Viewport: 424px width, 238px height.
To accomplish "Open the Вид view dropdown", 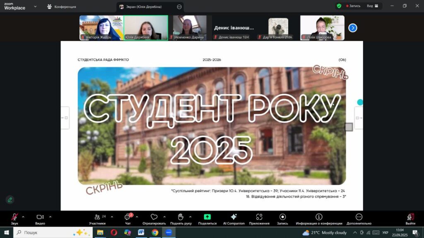I will [x=371, y=6].
